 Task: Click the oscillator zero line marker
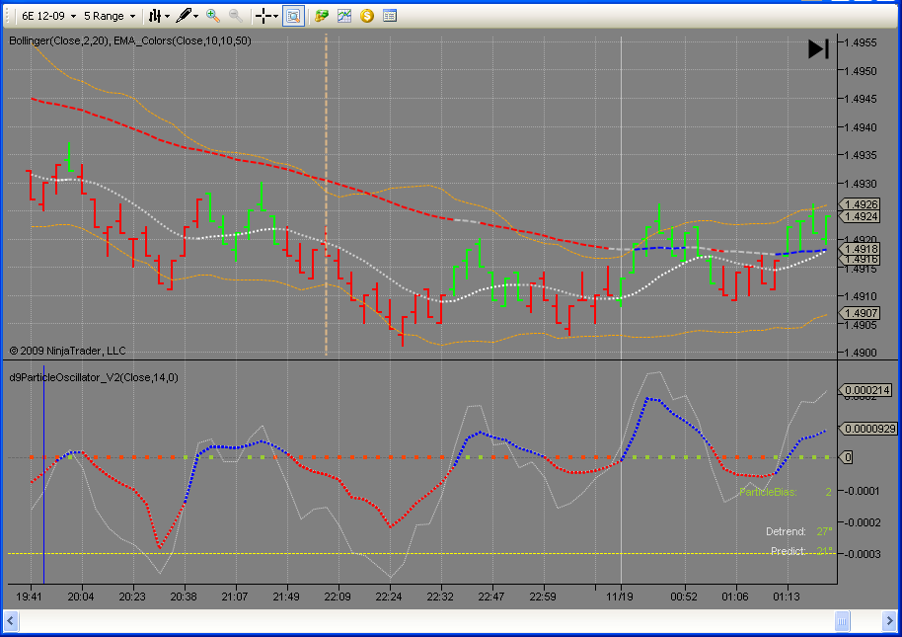pos(847,457)
